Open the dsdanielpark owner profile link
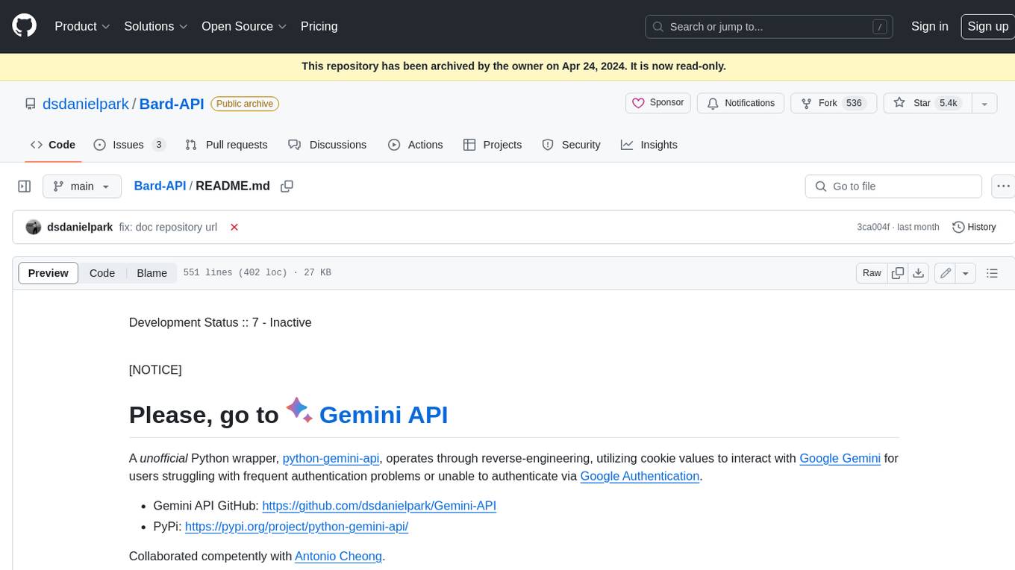This screenshot has width=1015, height=570. [85, 104]
